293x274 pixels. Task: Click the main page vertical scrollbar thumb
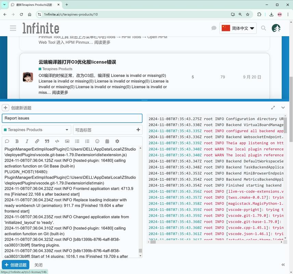click(x=291, y=109)
